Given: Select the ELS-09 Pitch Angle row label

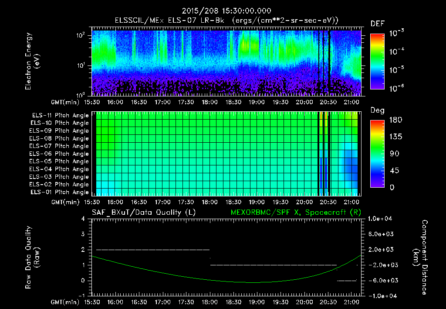Looking at the screenshot, I should [59, 131].
